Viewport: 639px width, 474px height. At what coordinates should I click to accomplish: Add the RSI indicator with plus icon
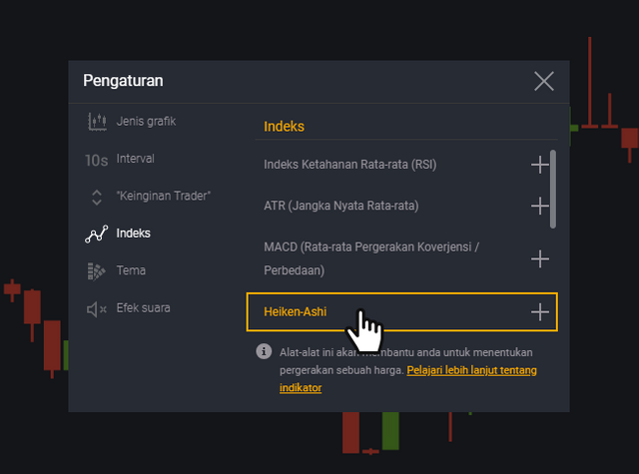(x=540, y=165)
